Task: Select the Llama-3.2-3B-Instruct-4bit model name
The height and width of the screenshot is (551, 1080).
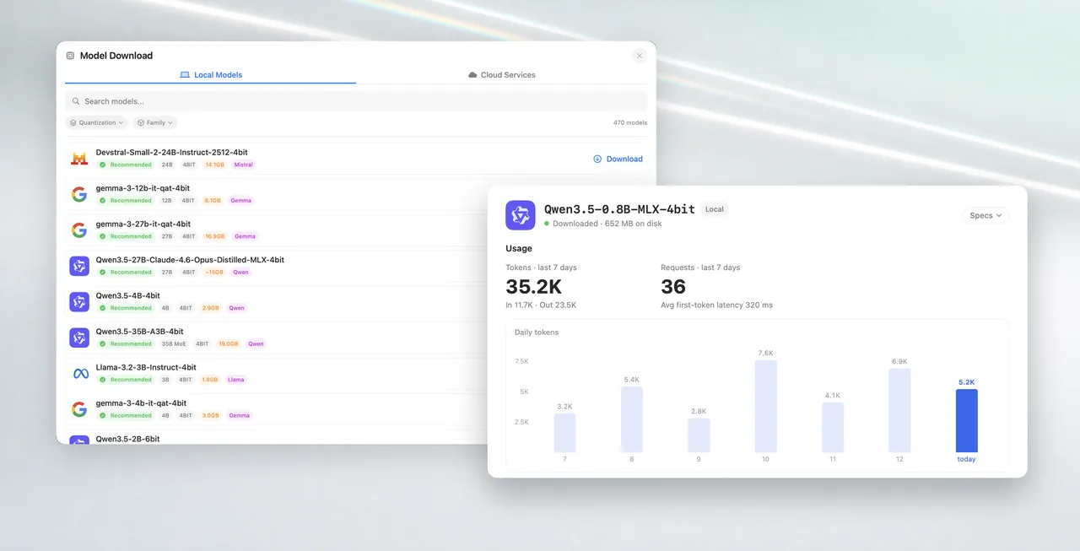Action: pos(146,367)
